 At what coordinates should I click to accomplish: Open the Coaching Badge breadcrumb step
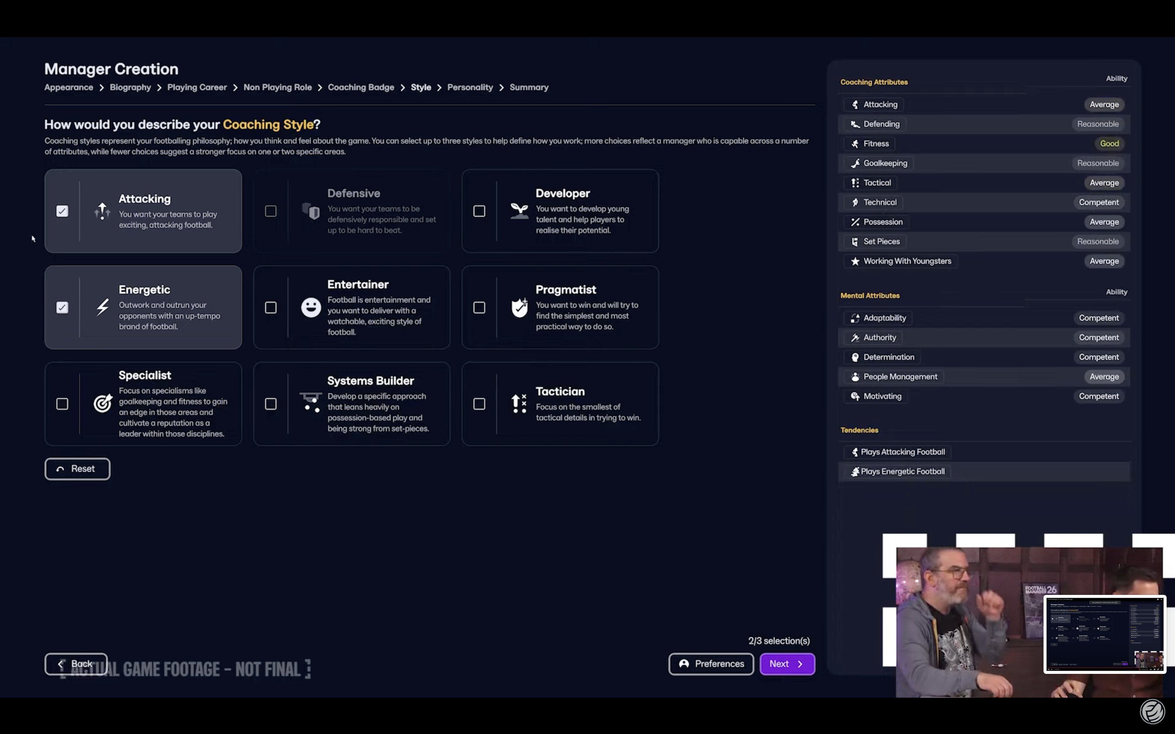[361, 87]
